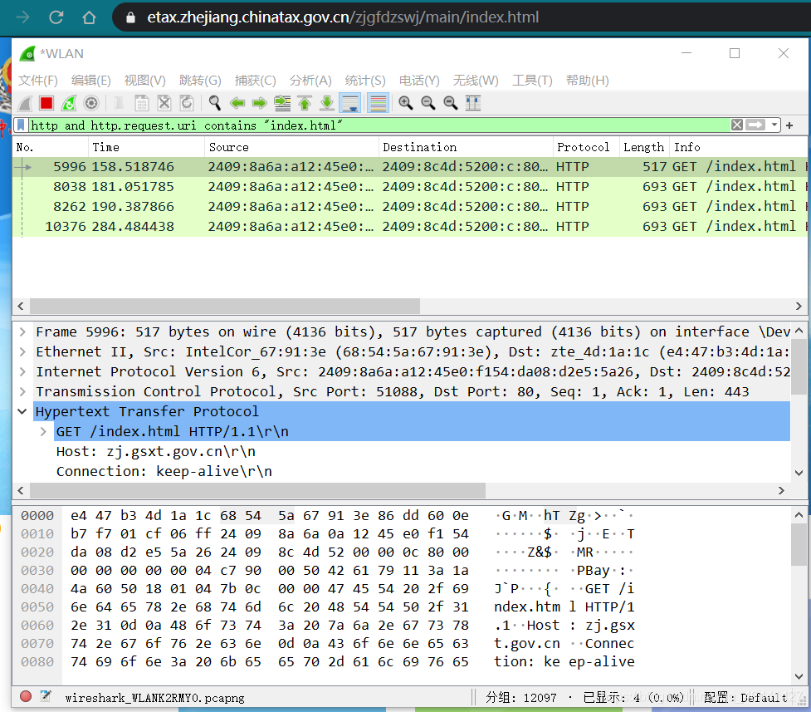Select packet 10376 in list

[409, 227]
